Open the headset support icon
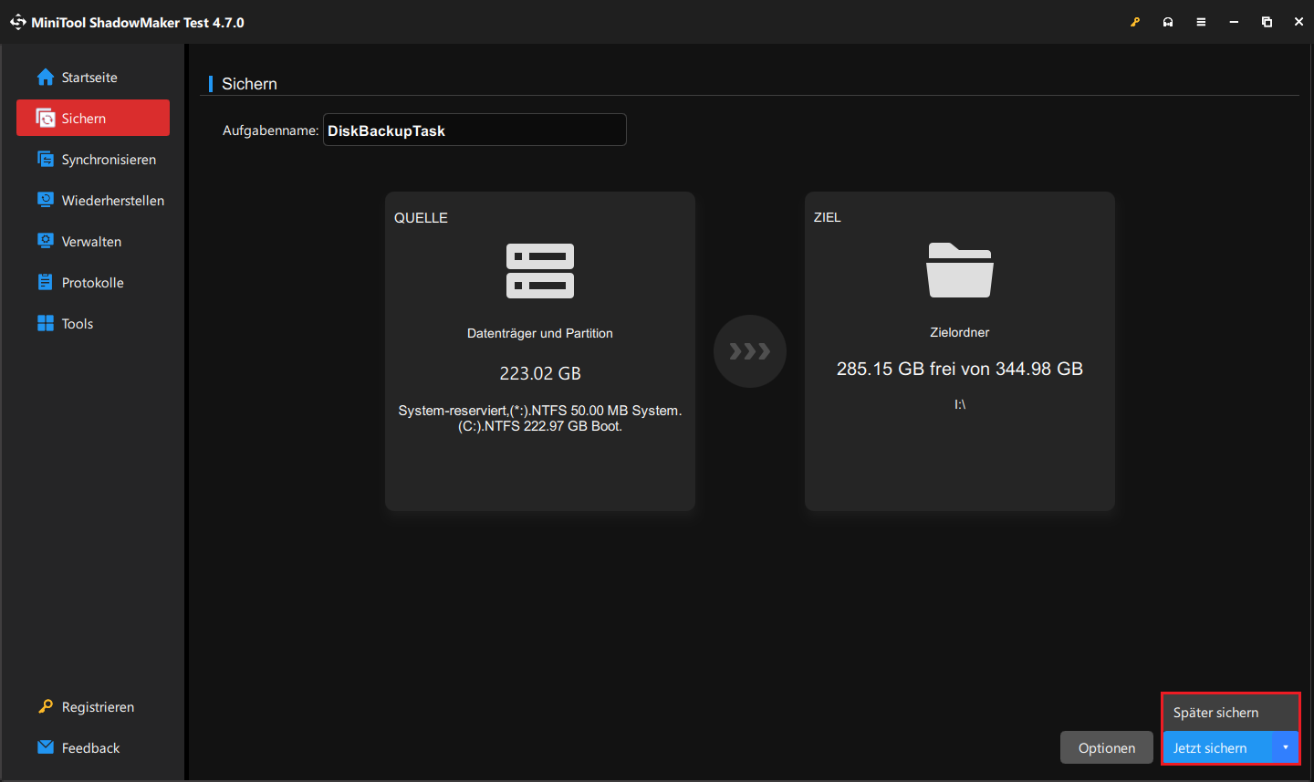This screenshot has width=1314, height=782. coord(1168,22)
